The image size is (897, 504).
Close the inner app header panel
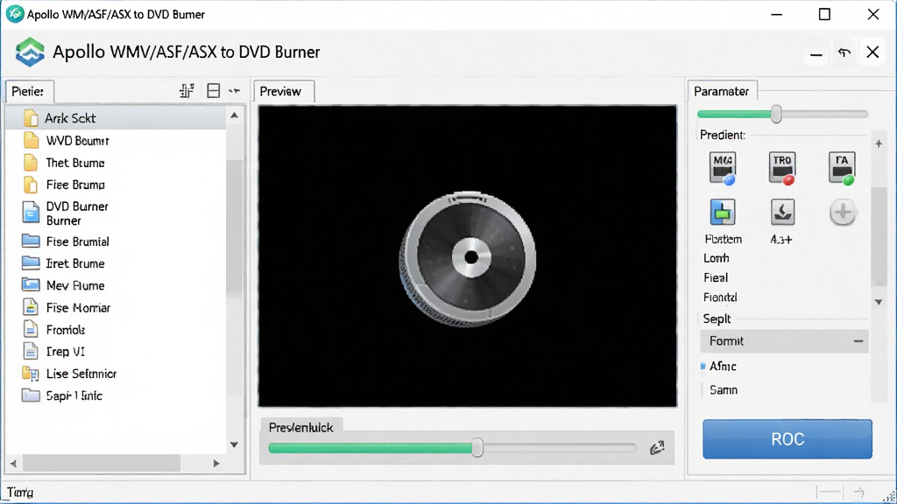point(872,52)
